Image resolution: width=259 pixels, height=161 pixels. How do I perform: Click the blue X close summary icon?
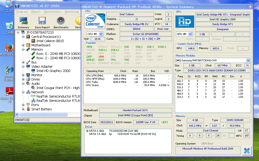(247, 151)
